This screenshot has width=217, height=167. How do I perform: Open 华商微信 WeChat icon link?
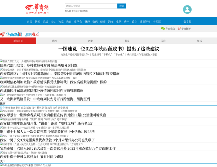(x=168, y=29)
